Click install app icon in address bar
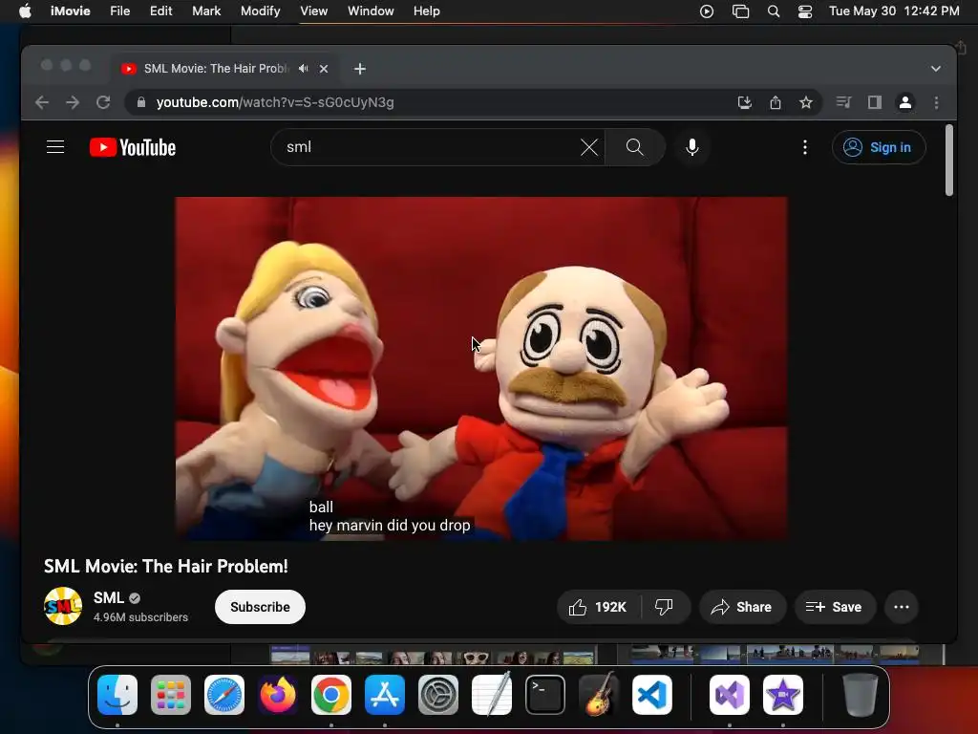978x734 pixels. 744,102
